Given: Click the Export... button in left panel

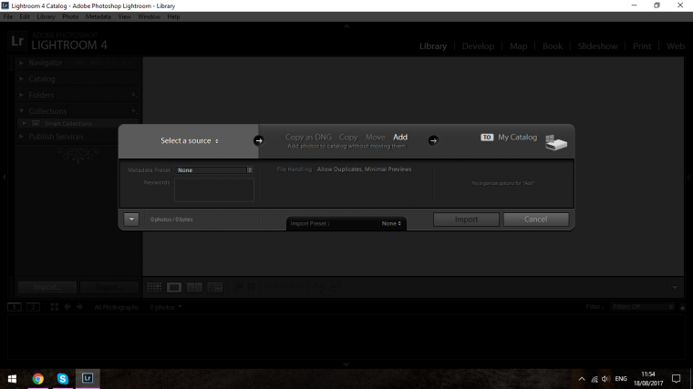Looking at the screenshot, I should point(109,288).
